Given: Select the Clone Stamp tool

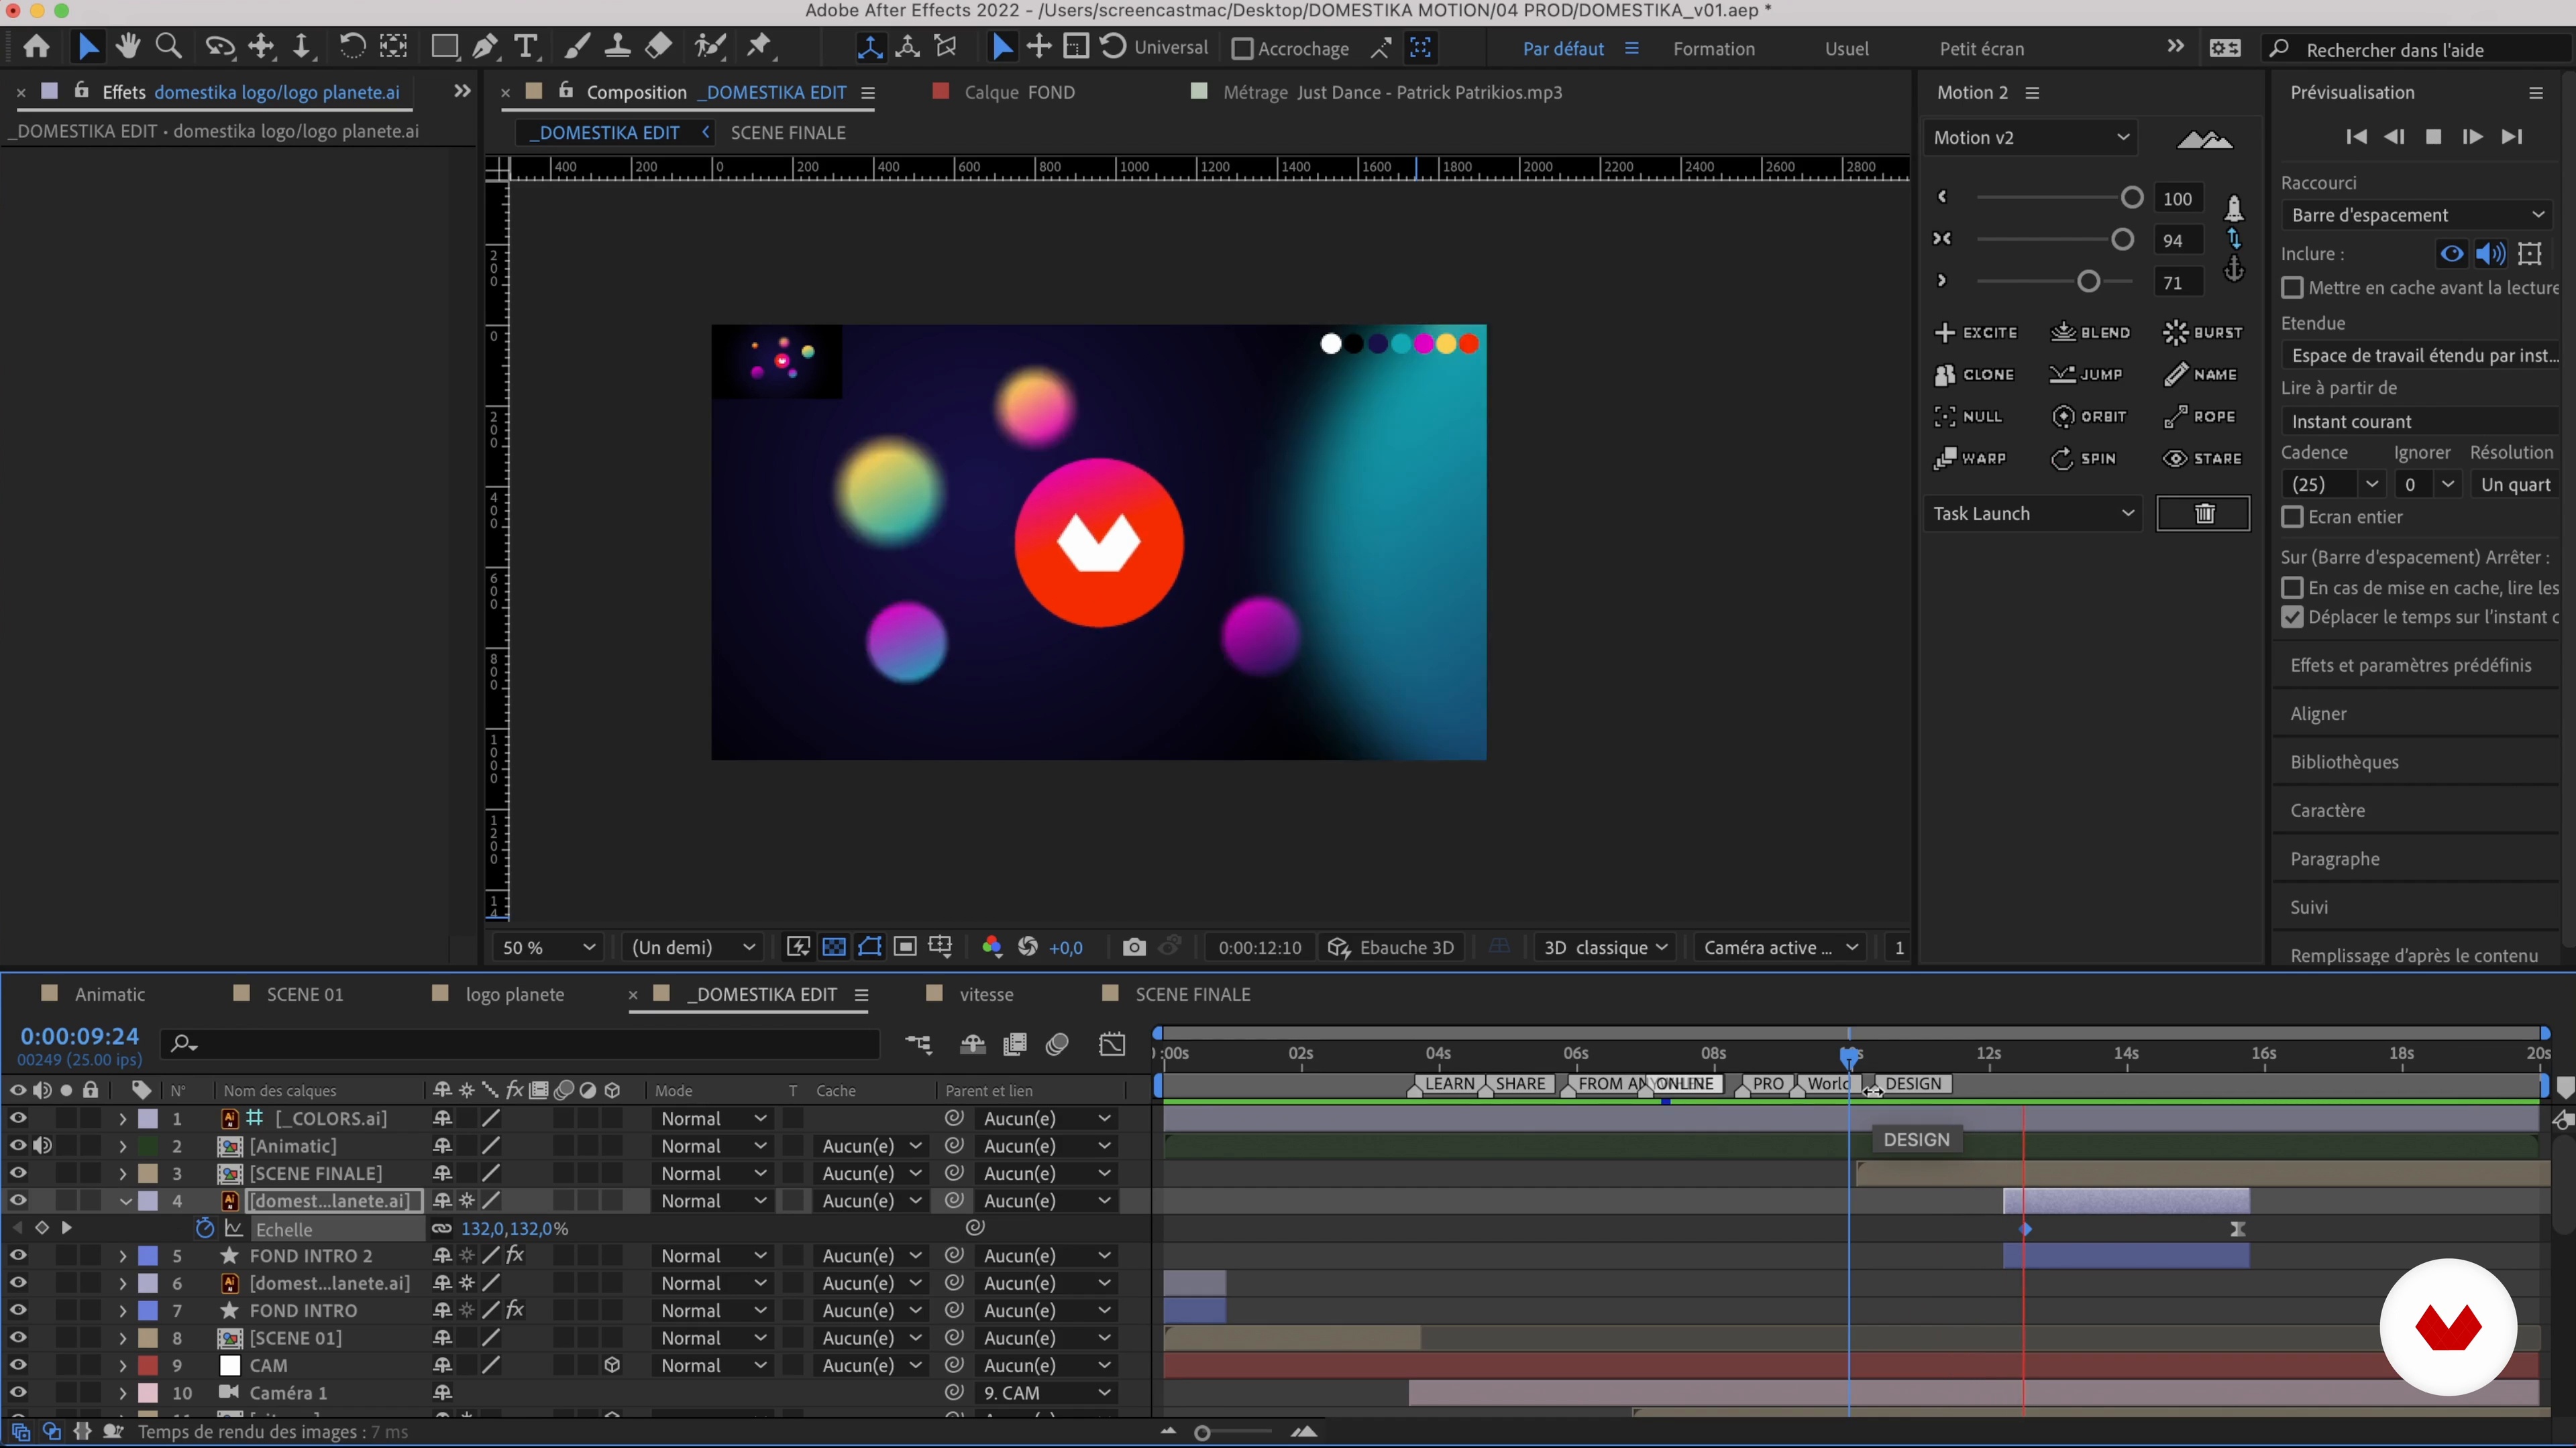Looking at the screenshot, I should 617,47.
